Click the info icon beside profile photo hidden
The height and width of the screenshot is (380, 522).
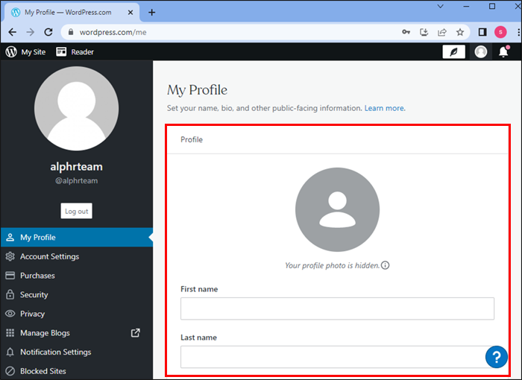(386, 265)
